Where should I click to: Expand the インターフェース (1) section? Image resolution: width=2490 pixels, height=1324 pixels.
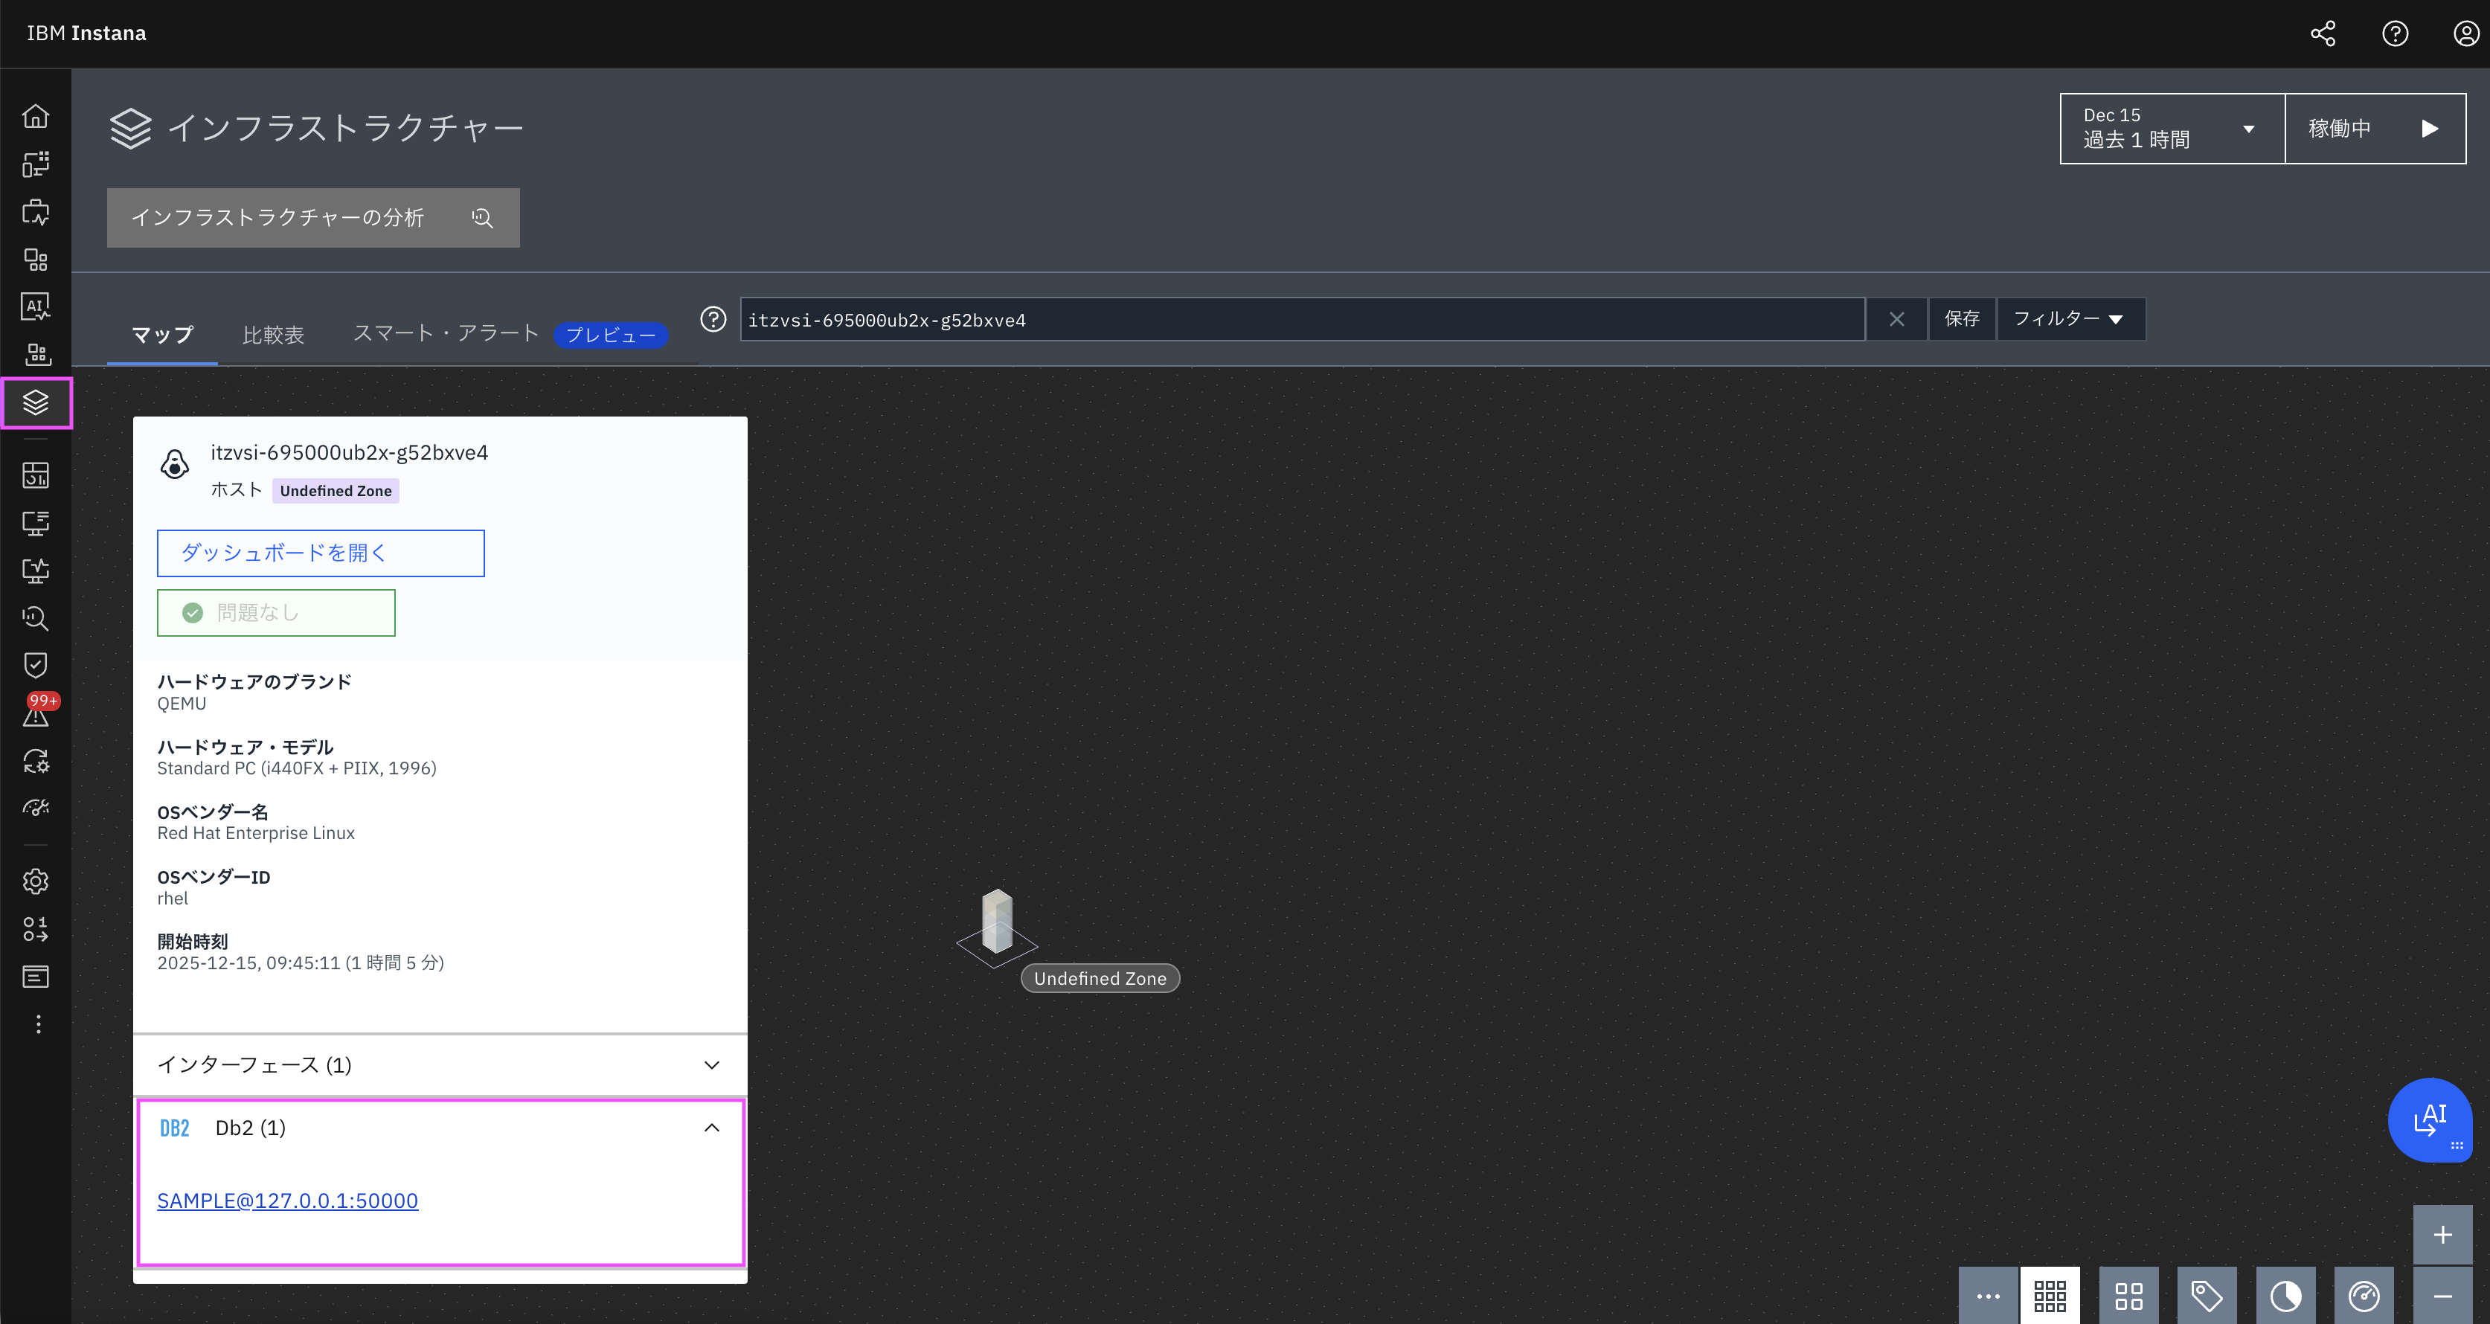click(440, 1065)
